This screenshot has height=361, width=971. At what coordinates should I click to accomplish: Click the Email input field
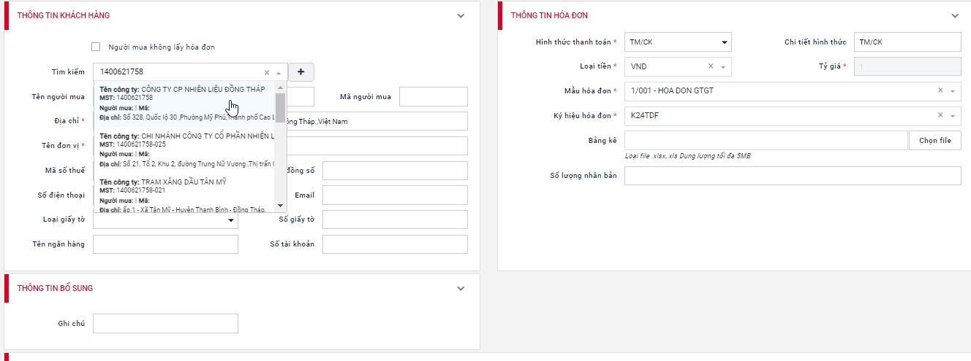(x=394, y=195)
